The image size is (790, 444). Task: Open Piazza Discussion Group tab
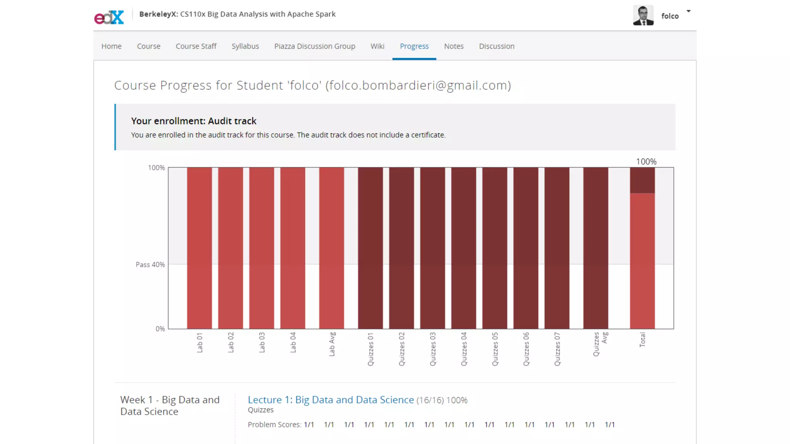pyautogui.click(x=315, y=46)
